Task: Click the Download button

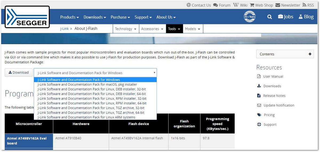Action: pyautogui.click(x=19, y=73)
